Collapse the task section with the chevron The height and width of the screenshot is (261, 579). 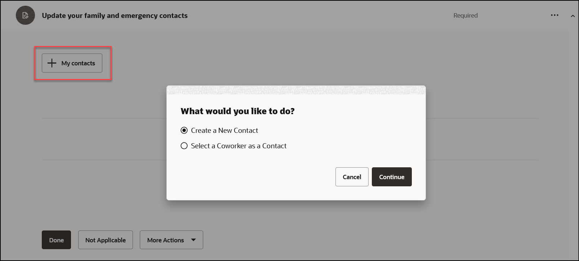tap(573, 16)
